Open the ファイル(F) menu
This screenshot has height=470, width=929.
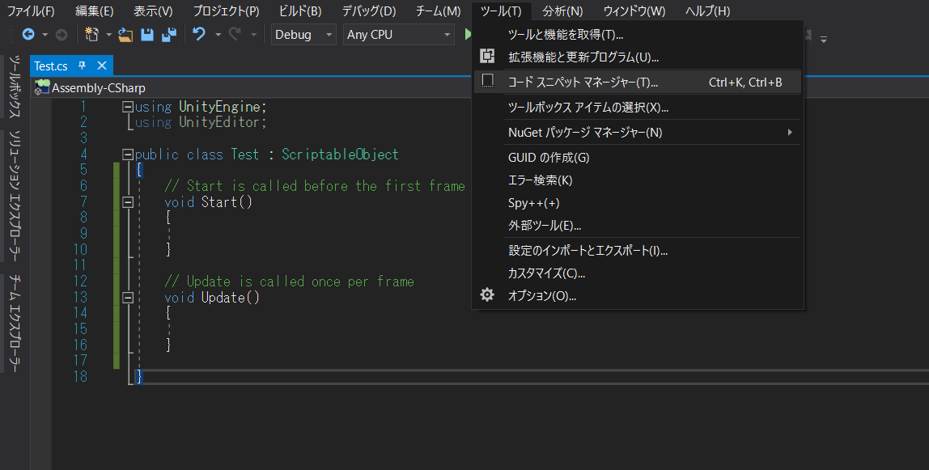point(31,11)
